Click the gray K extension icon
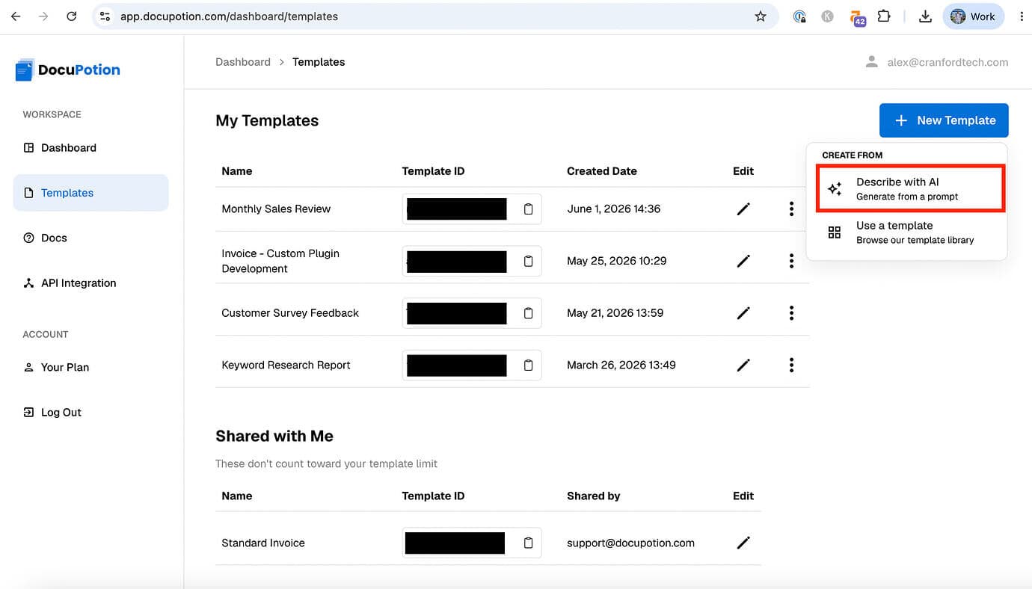This screenshot has height=589, width=1032. [x=827, y=16]
